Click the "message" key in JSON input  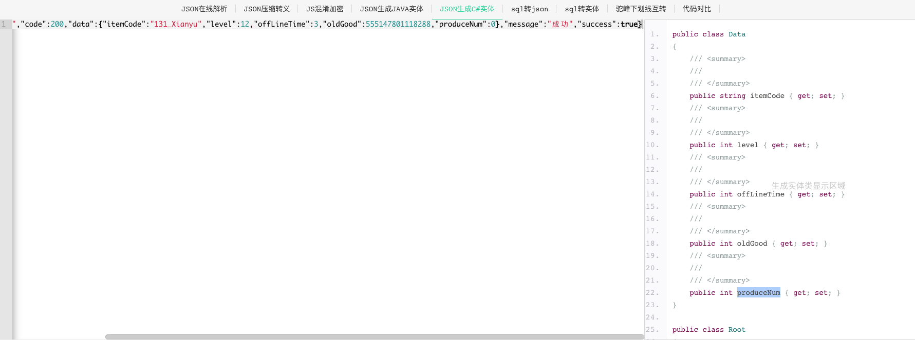(524, 24)
